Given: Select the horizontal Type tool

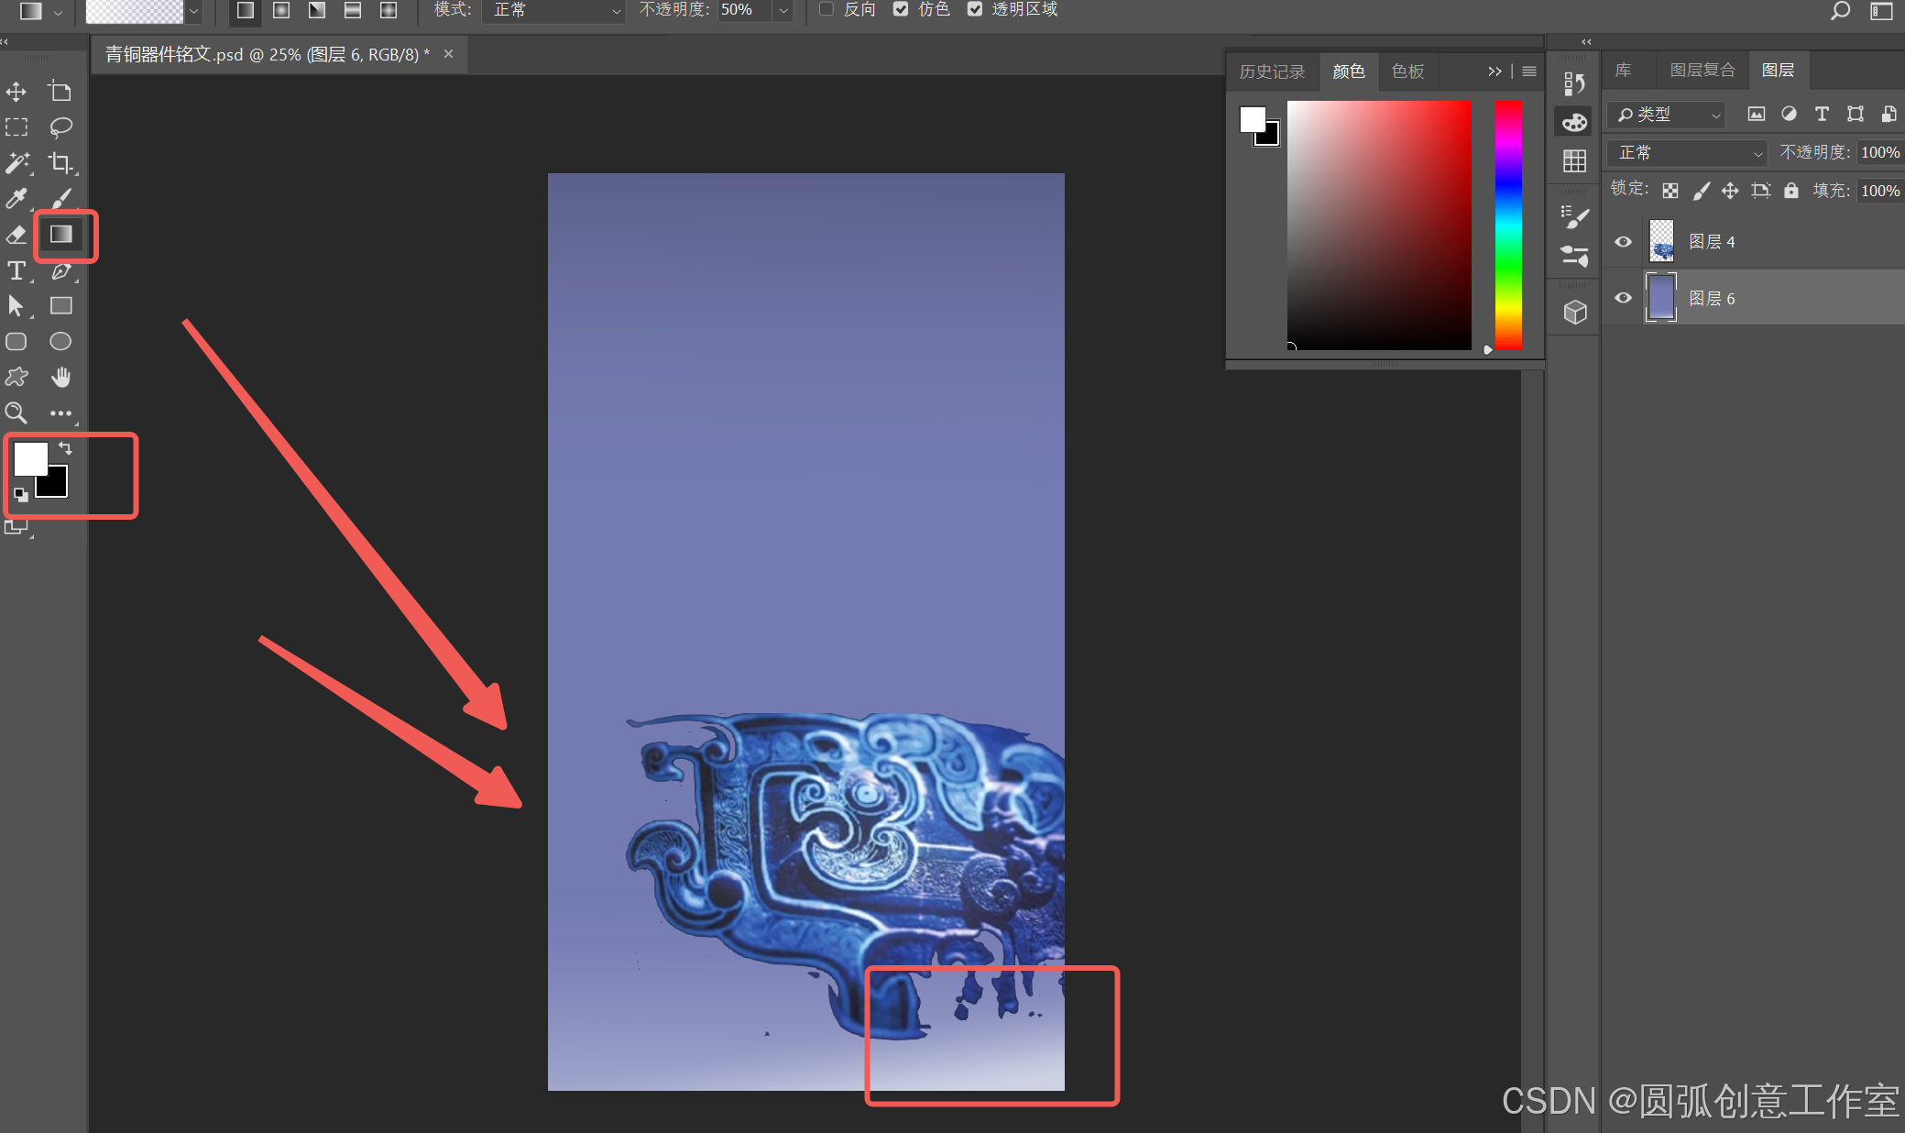Looking at the screenshot, I should point(16,270).
